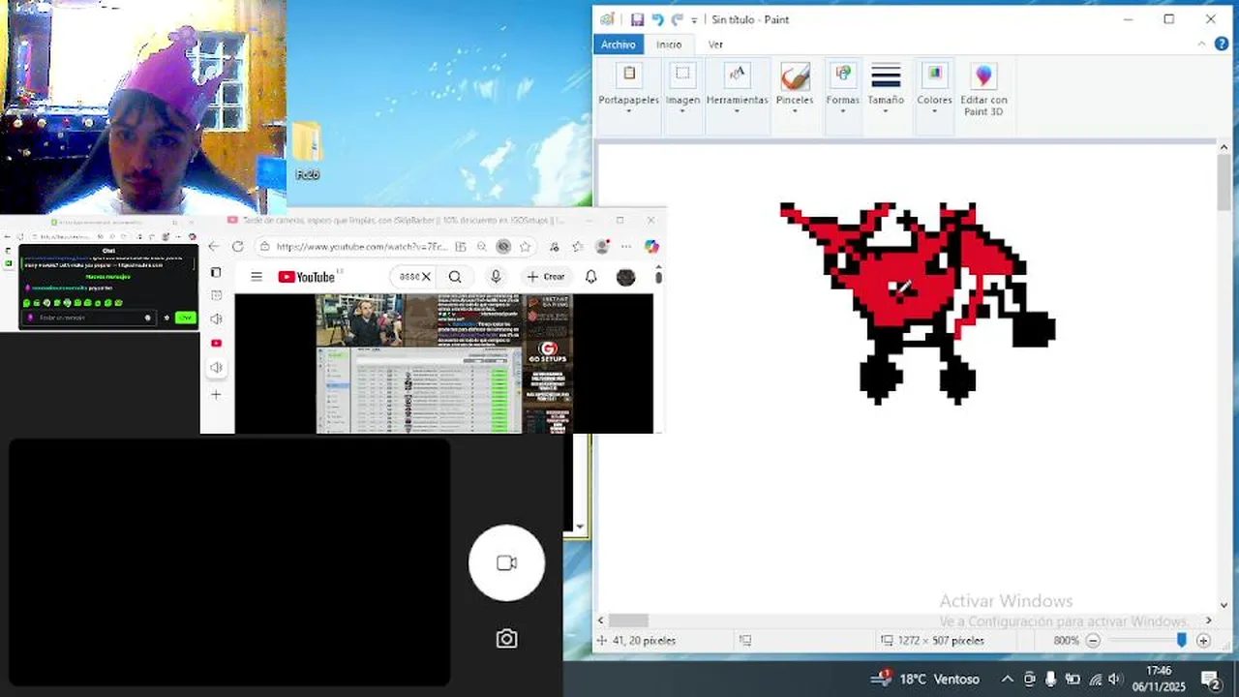Click the tab actions icon in browser sidebar
The image size is (1239, 697).
216,273
